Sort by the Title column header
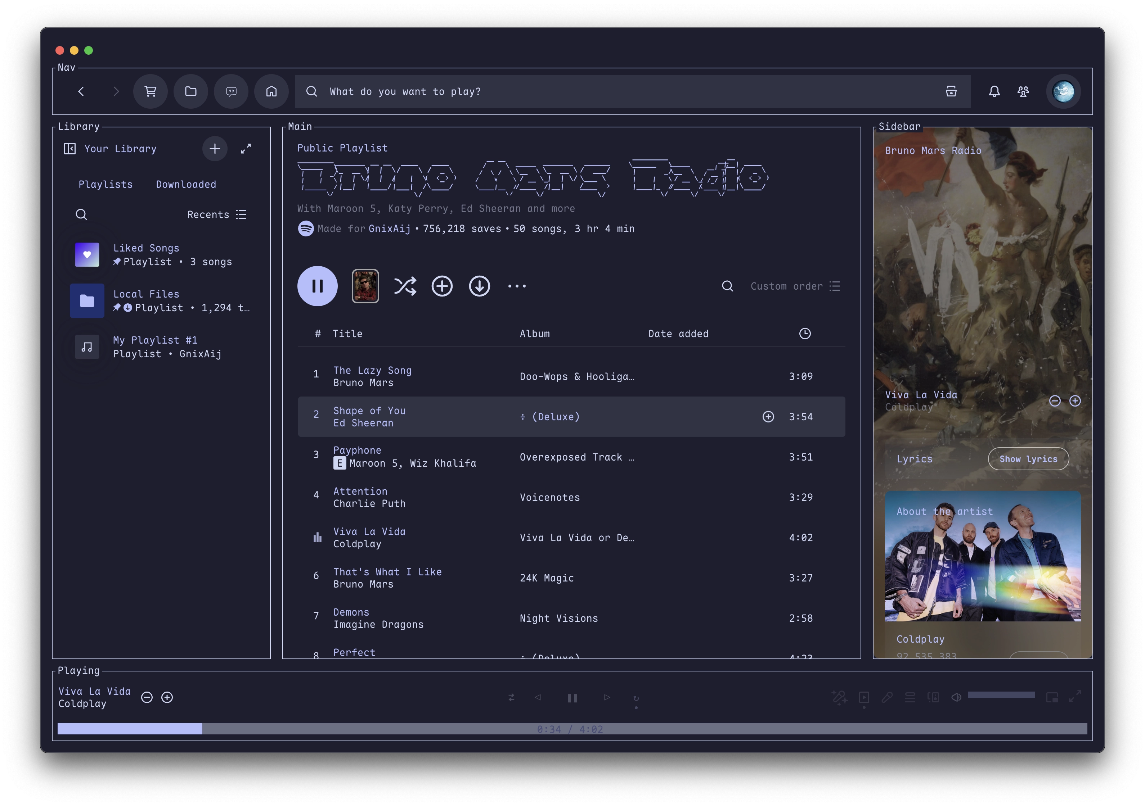 click(347, 334)
